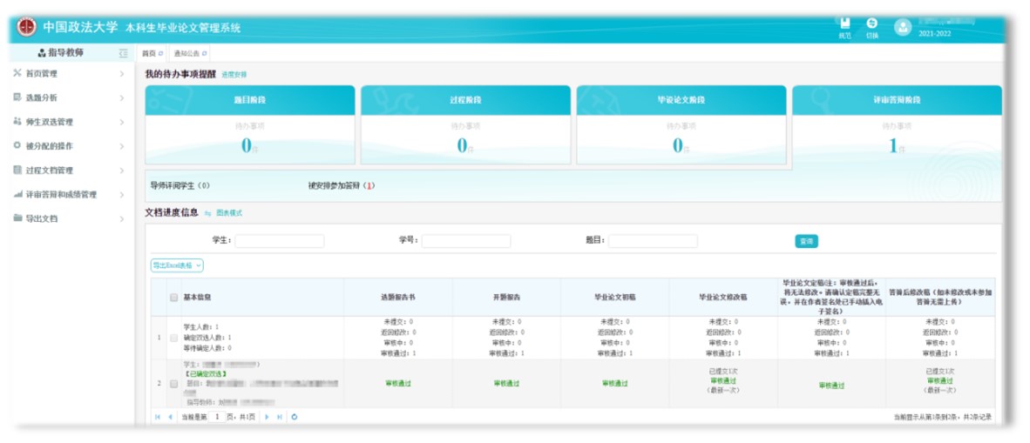Collapse the sidebar using the fold icon

(x=124, y=53)
